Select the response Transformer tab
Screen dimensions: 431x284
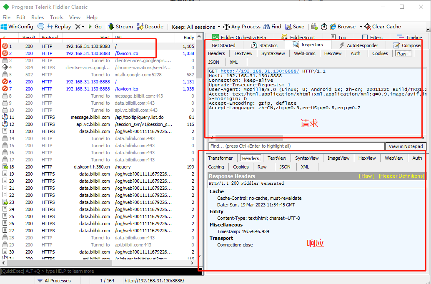221,158
